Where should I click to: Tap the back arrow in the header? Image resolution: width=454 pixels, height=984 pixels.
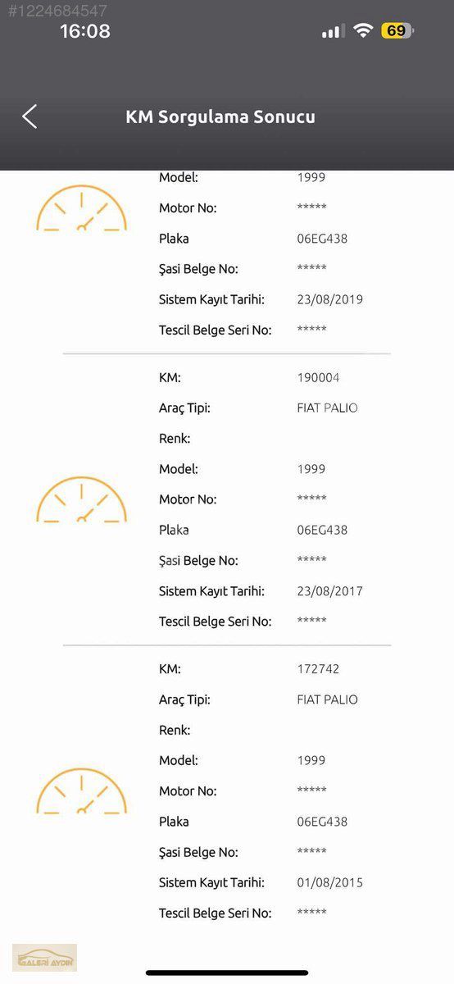[30, 116]
